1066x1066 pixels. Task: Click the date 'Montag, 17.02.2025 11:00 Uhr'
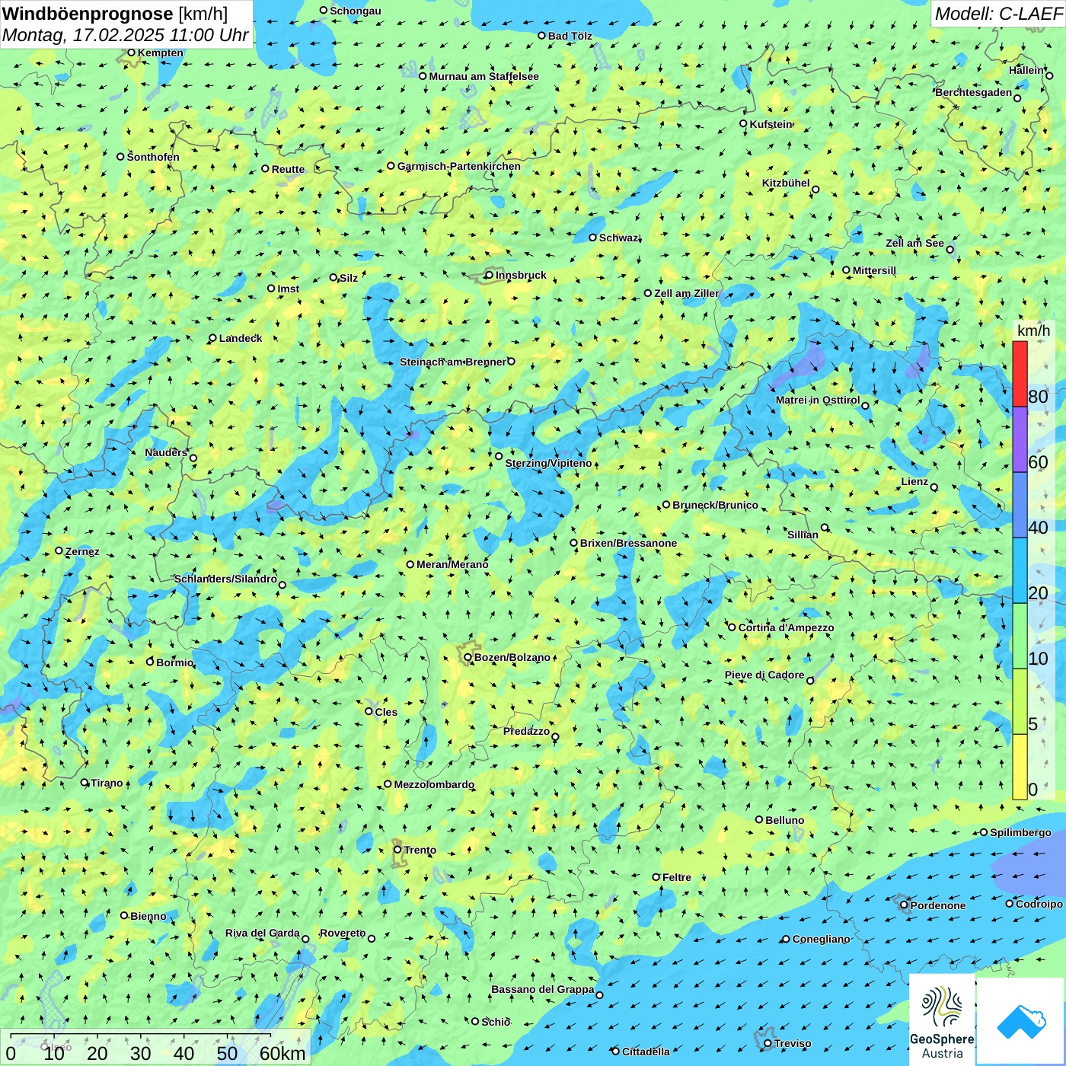click(x=126, y=35)
